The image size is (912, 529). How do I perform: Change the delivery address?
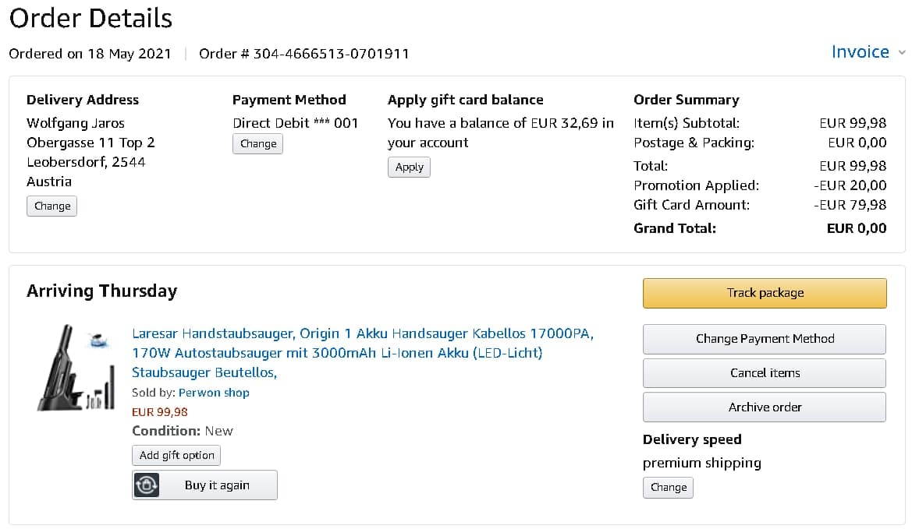pos(52,206)
